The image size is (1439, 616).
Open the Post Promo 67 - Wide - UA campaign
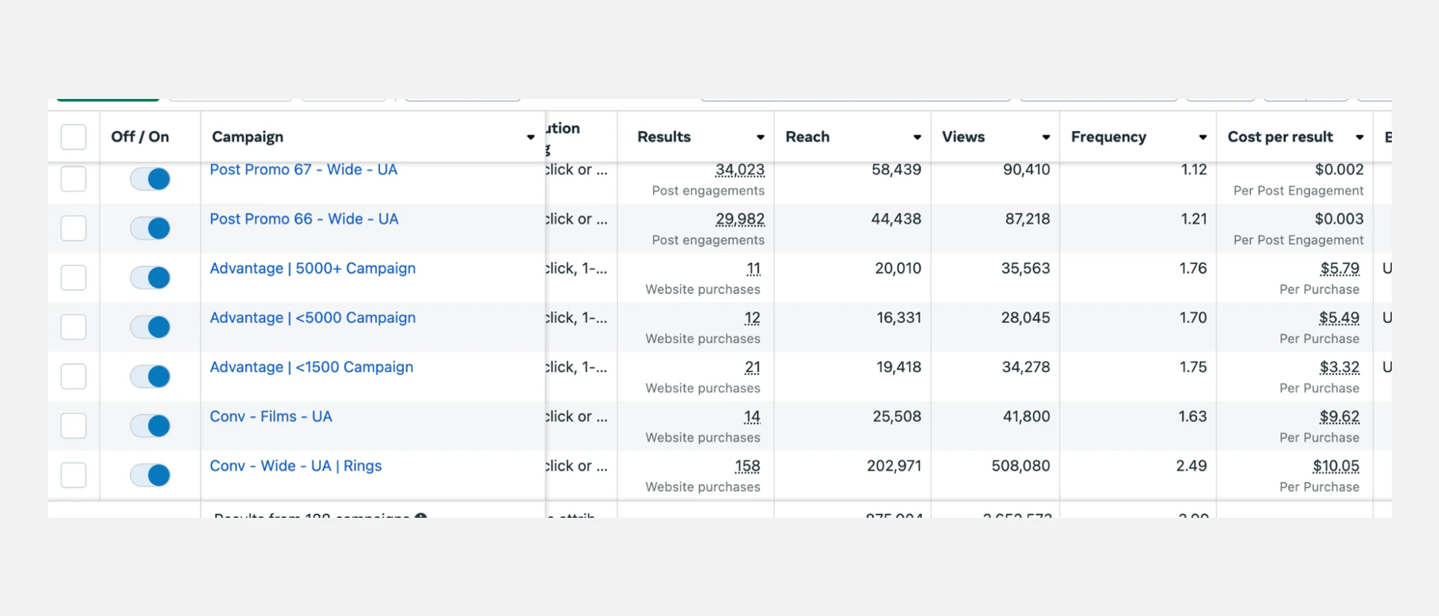tap(304, 170)
